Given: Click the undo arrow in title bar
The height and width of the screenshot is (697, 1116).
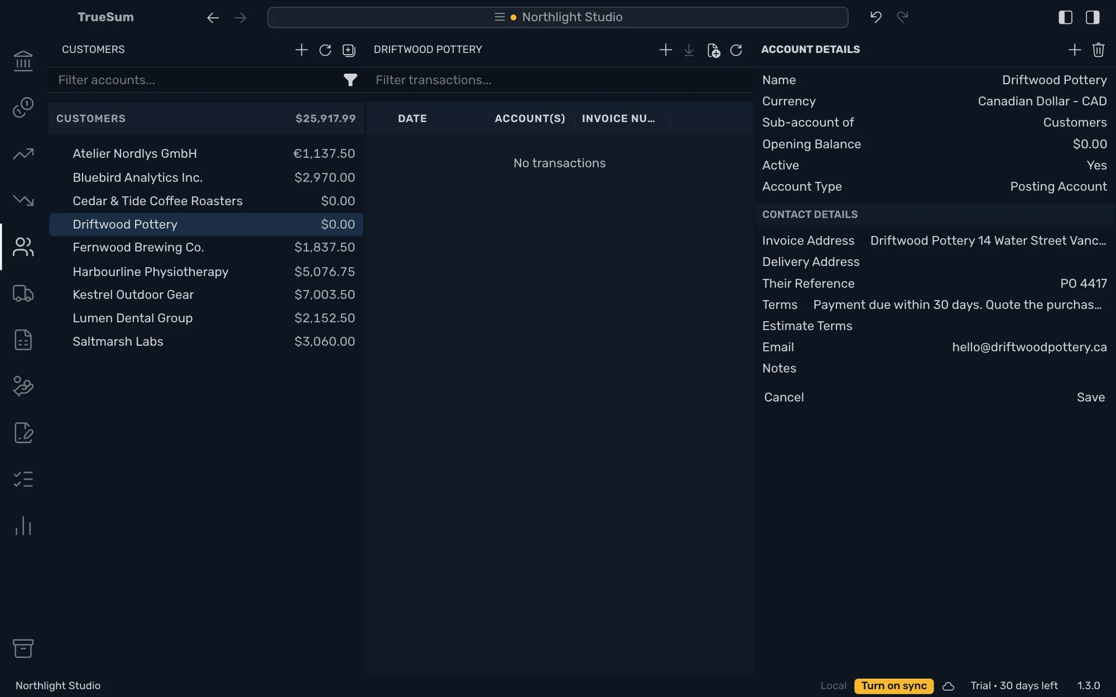Looking at the screenshot, I should [876, 17].
